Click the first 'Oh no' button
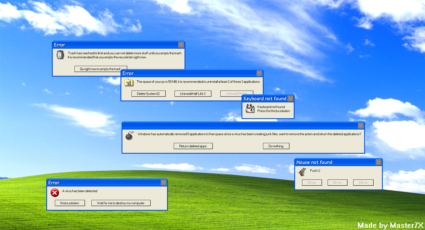425x230 pixels. [x=312, y=183]
